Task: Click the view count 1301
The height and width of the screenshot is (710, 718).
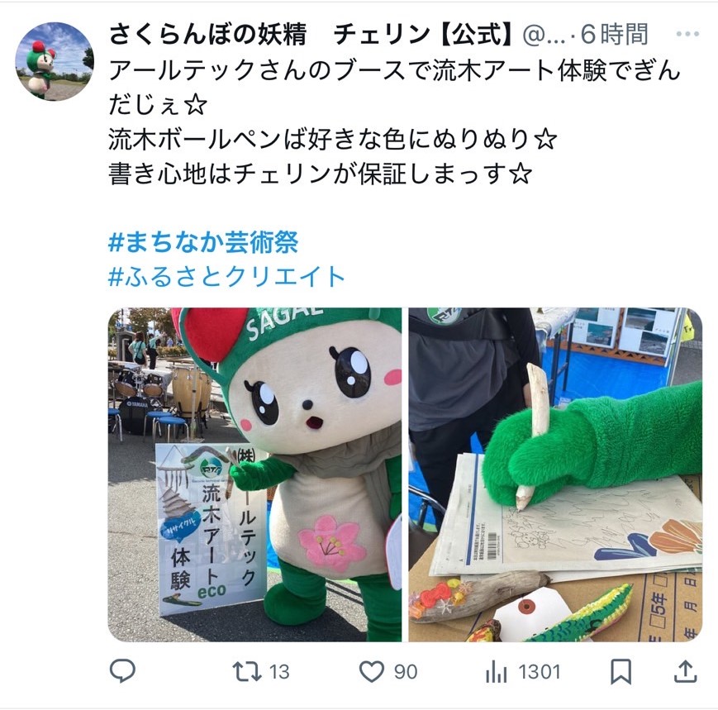Action: 540,672
